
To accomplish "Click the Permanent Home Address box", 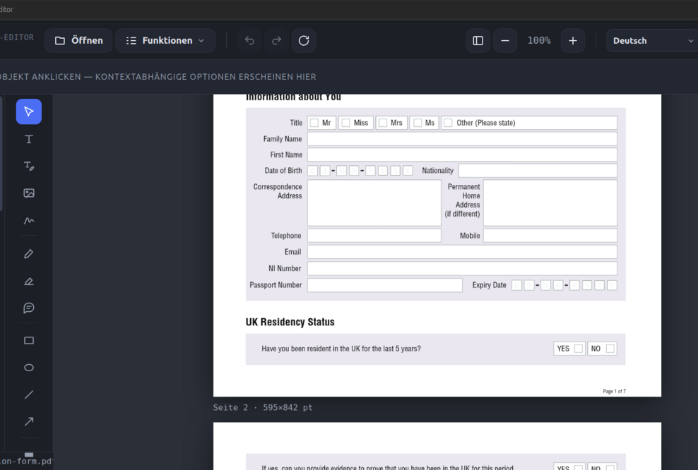I will click(x=550, y=203).
